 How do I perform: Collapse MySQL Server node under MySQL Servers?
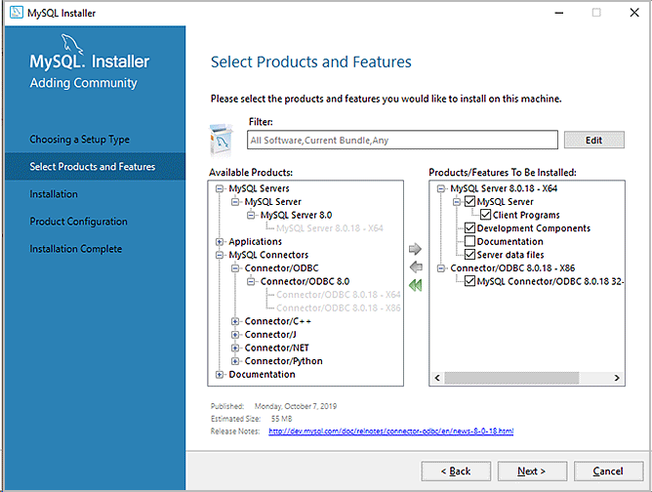[235, 202]
